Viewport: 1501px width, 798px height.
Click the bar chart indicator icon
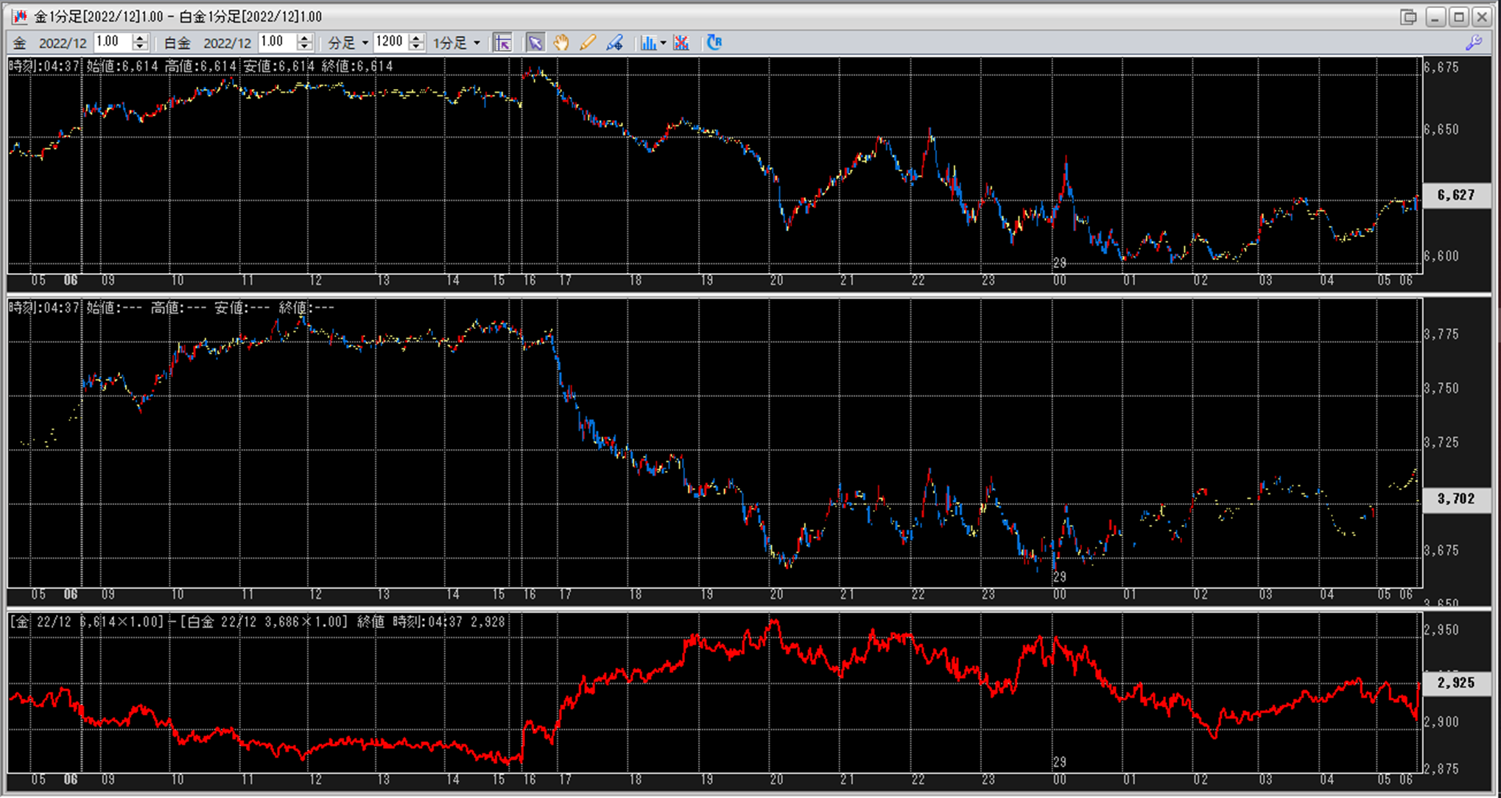pos(648,43)
